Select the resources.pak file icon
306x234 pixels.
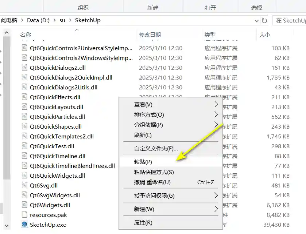coord(24,215)
